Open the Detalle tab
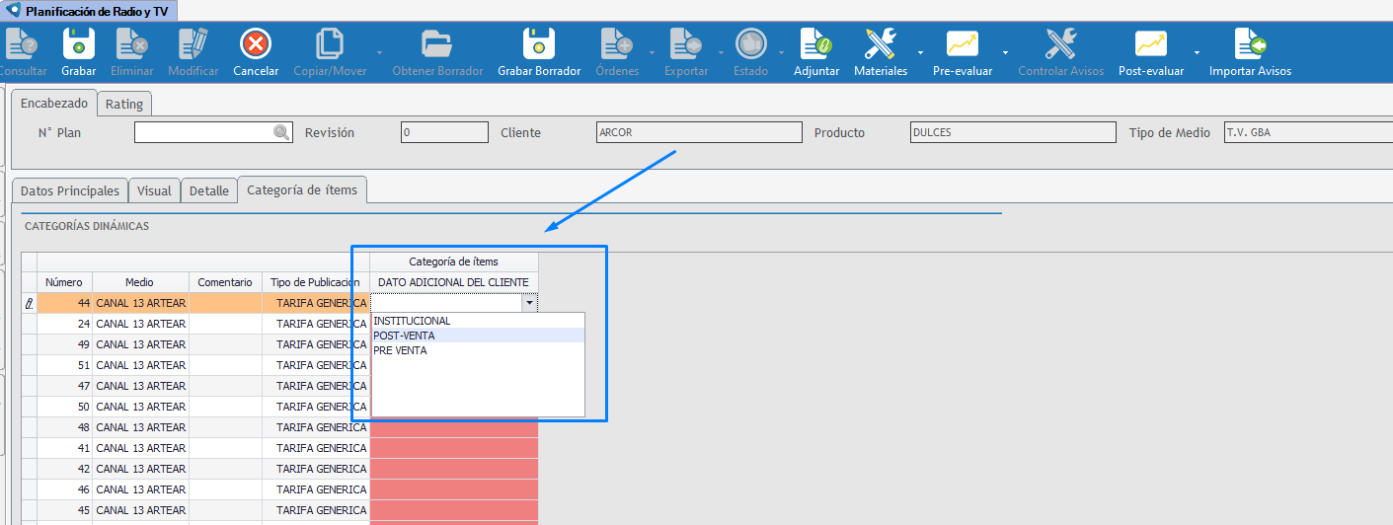The image size is (1393, 525). pyautogui.click(x=209, y=190)
